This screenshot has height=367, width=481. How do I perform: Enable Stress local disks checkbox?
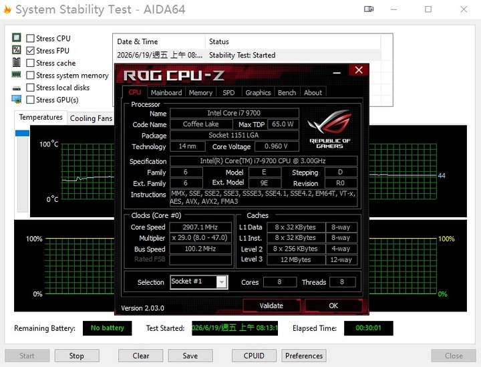[30, 88]
